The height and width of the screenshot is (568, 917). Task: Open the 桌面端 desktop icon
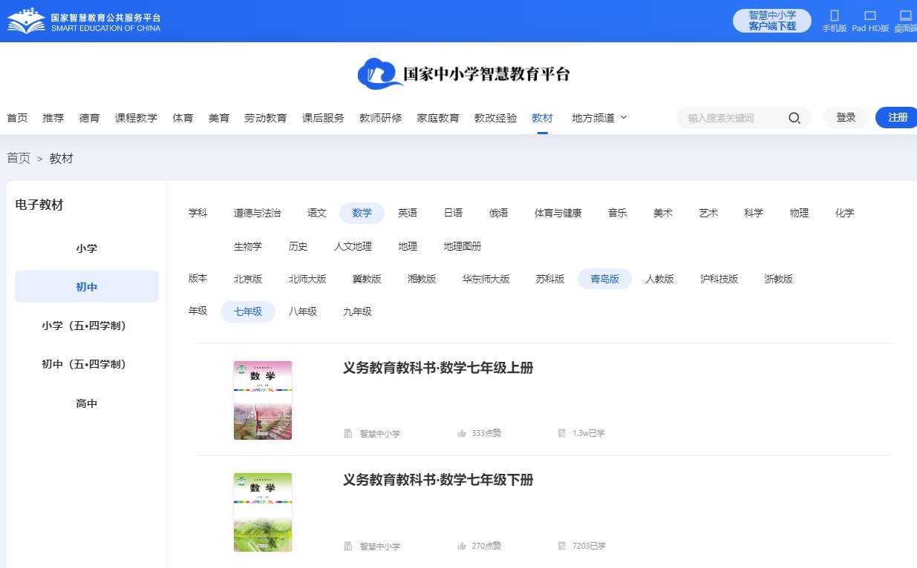pyautogui.click(x=906, y=16)
